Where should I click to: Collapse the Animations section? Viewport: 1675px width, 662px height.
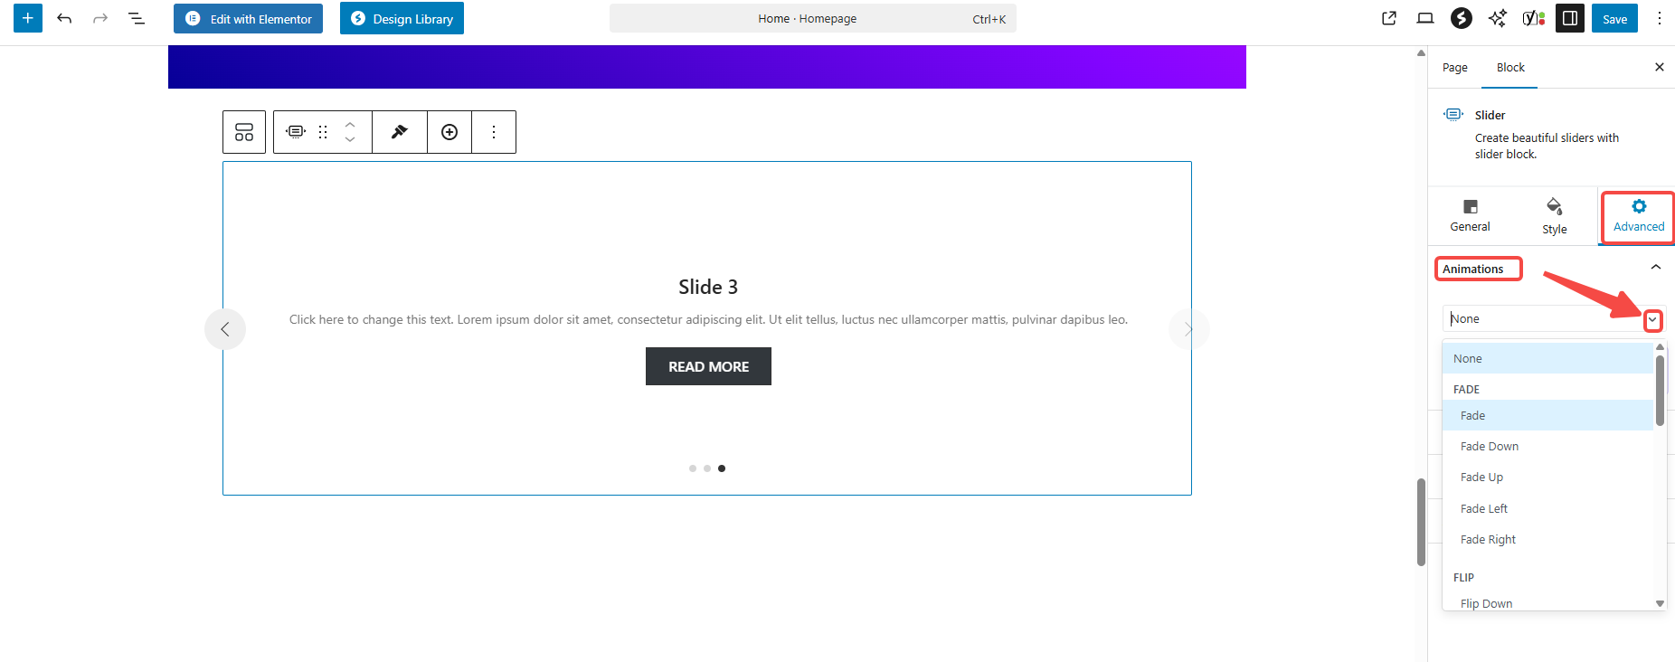[x=1655, y=268]
